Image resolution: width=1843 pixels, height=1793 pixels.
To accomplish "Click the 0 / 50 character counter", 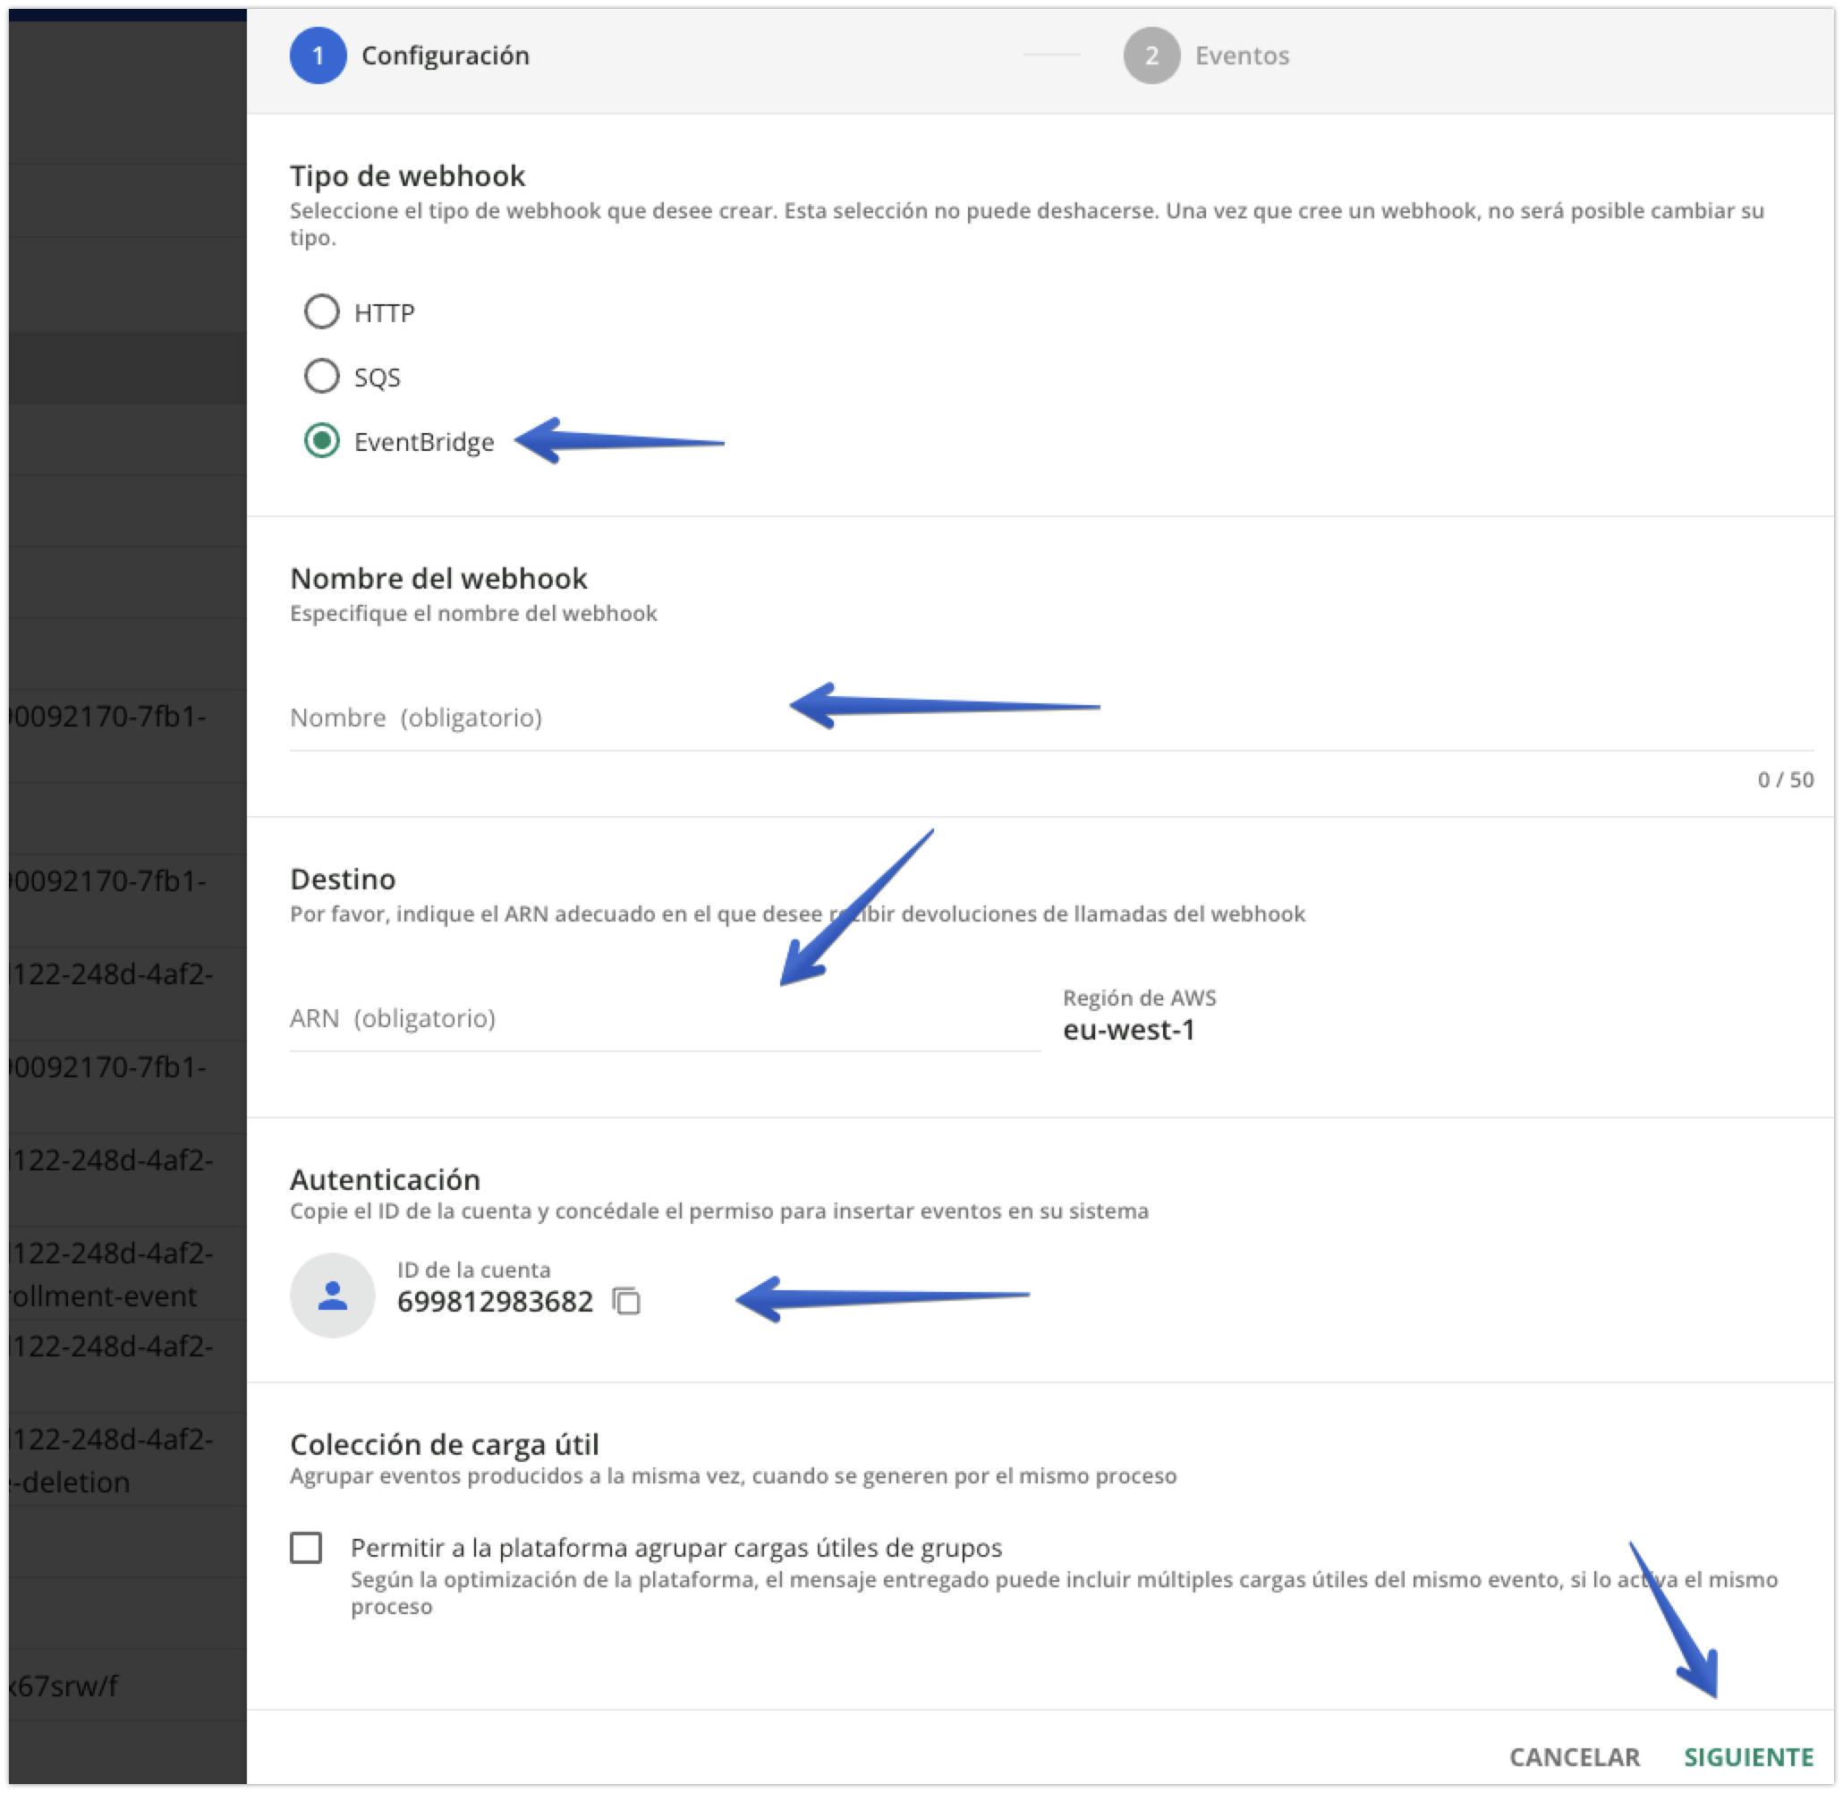I will coord(1785,779).
